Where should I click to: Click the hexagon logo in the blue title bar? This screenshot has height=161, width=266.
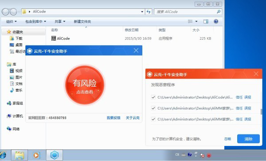[30, 51]
